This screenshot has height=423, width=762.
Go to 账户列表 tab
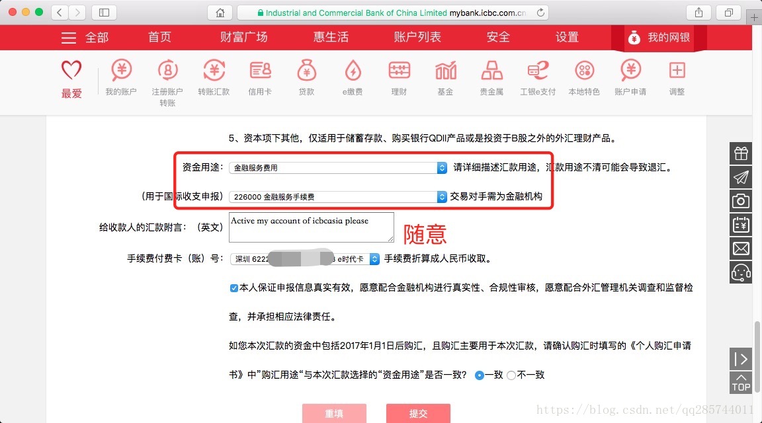[x=417, y=38]
